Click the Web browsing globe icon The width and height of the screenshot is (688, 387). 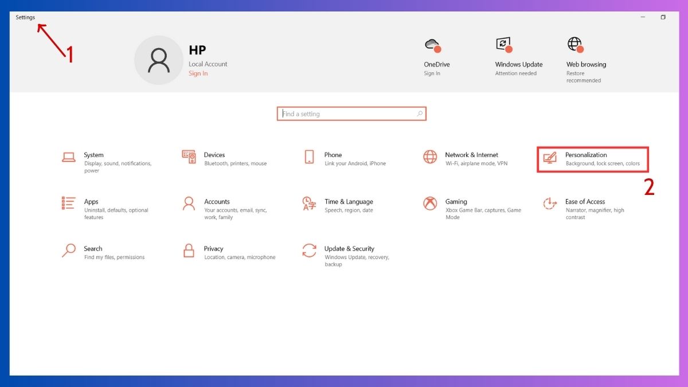[x=575, y=45]
